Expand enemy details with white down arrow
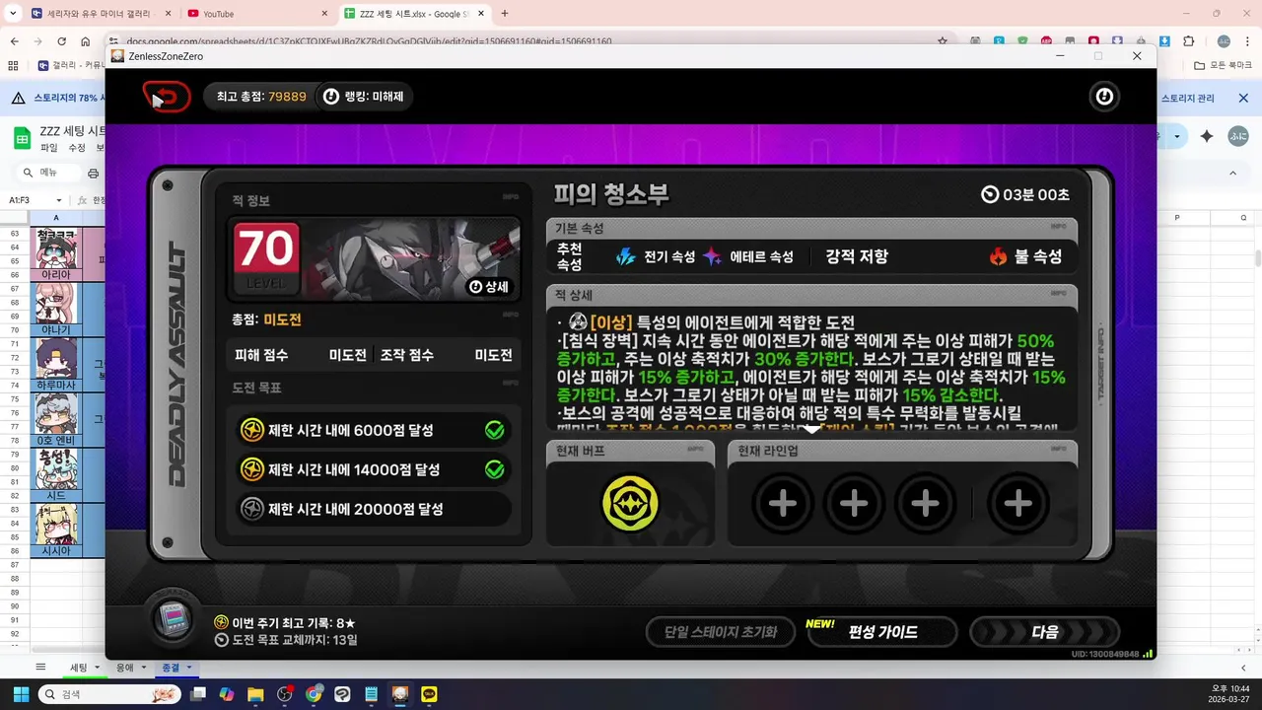This screenshot has width=1262, height=710. (x=811, y=430)
